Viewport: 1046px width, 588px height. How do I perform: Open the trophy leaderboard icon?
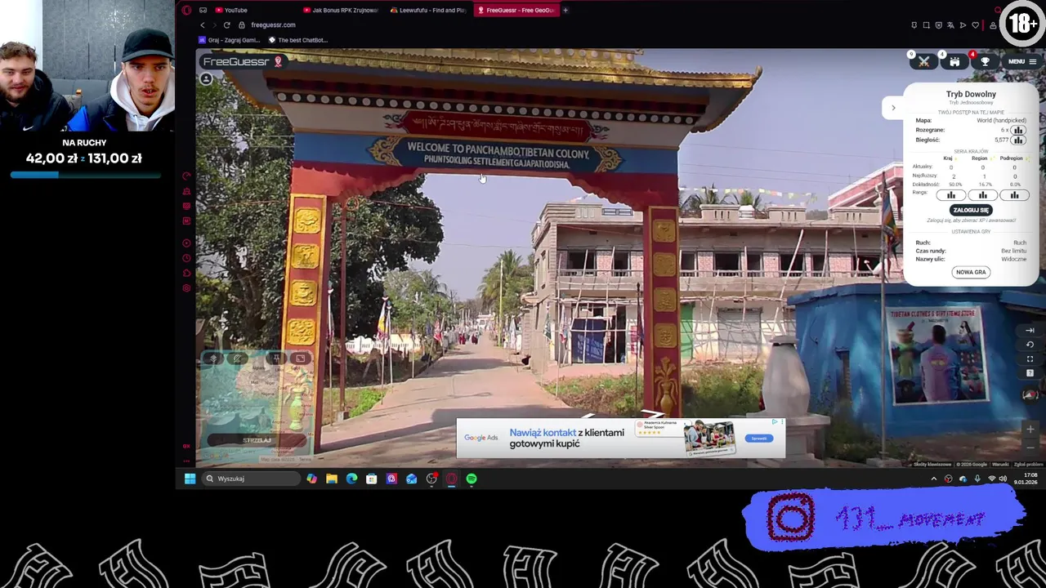pos(985,61)
